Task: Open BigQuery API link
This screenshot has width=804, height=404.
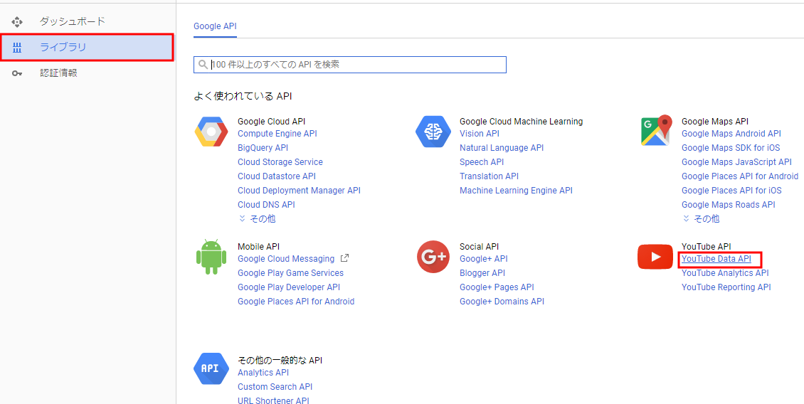Action: click(263, 148)
